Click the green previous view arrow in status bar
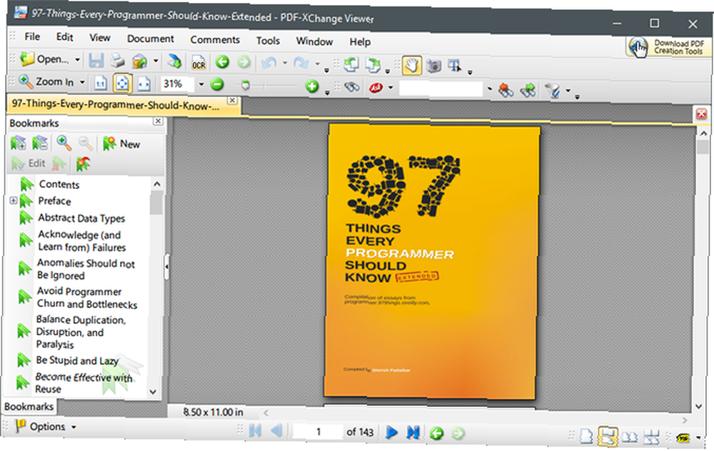The image size is (714, 451). click(x=437, y=433)
